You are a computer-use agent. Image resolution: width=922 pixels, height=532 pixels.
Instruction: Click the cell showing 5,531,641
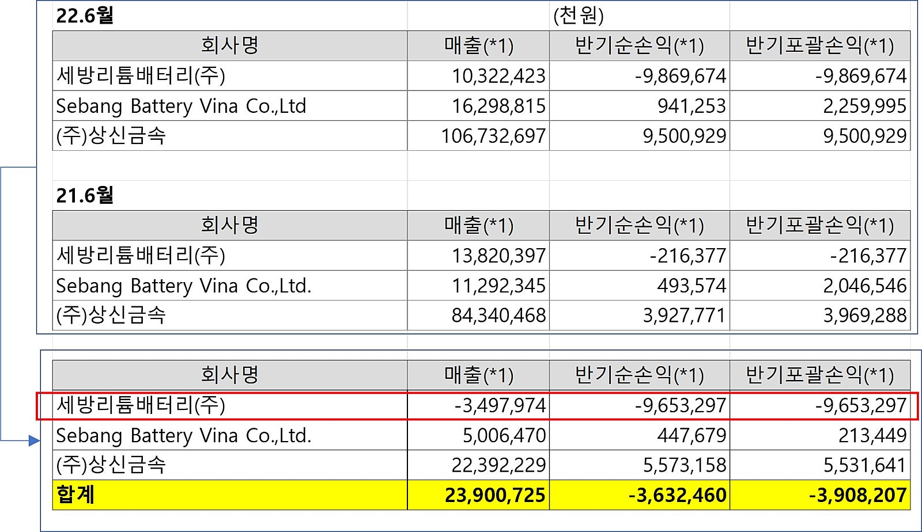820,465
